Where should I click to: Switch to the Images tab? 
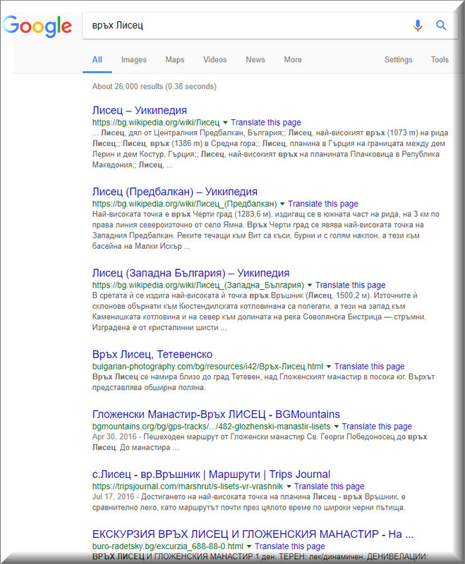133,60
